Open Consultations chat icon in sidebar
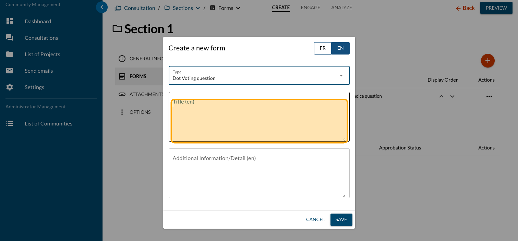 [10, 38]
